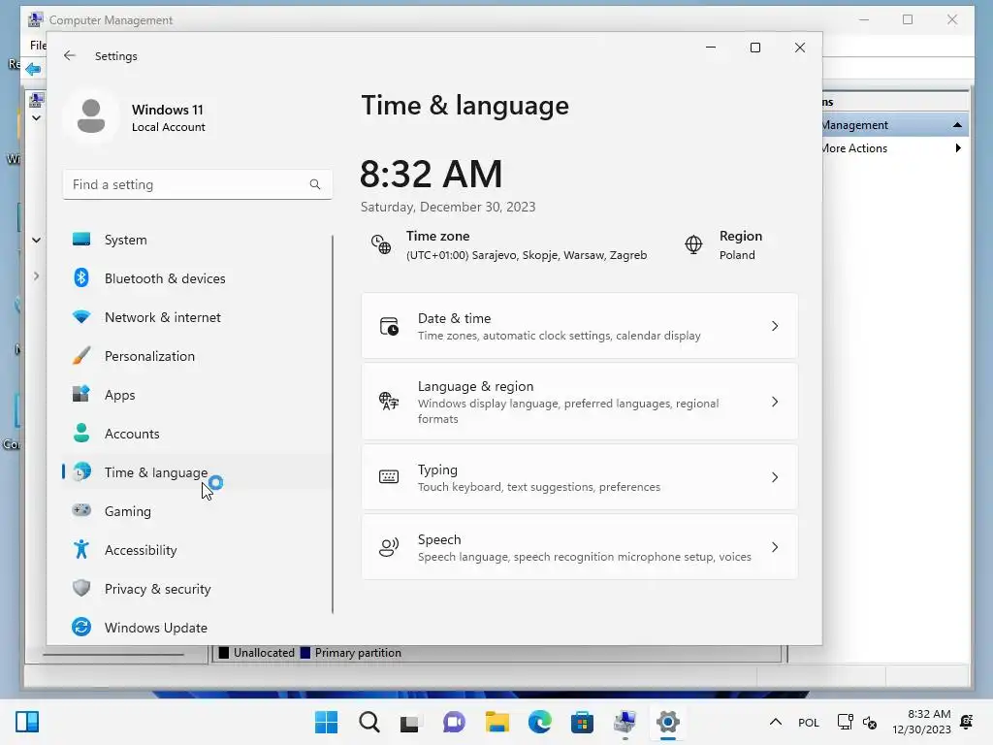993x745 pixels.
Task: Click the Wi-Fi network icon in sidebar
Action: click(x=81, y=316)
